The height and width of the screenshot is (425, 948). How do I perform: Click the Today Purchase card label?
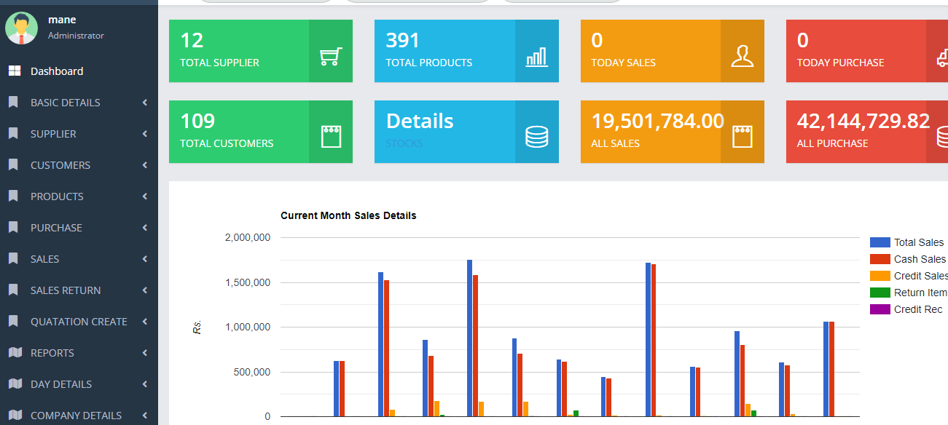tap(840, 63)
